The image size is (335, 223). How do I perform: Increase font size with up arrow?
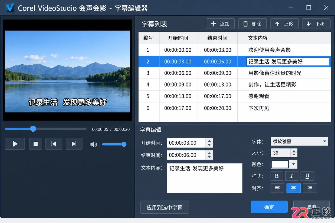point(294,151)
